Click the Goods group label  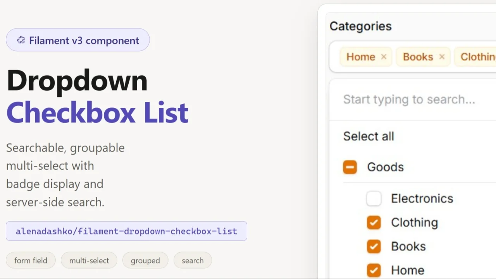pyautogui.click(x=385, y=167)
